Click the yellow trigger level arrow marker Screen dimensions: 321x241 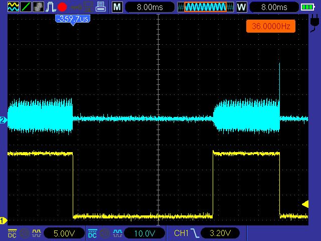pos(304,203)
